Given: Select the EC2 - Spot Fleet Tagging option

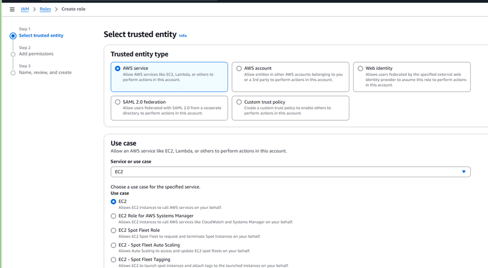Looking at the screenshot, I should click(114, 260).
